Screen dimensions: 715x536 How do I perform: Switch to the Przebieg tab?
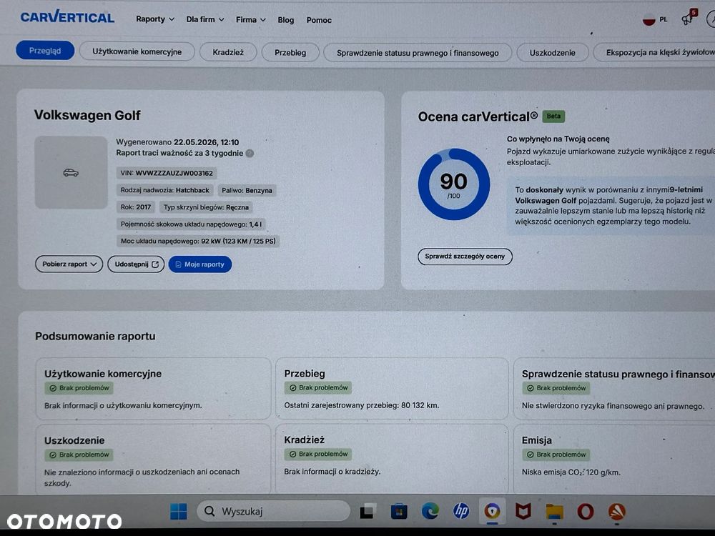pyautogui.click(x=290, y=52)
